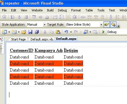This screenshot has height=104, width=127.
Task: Click Remove Horizontal Spacing icon
Action: [x=103, y=17]
